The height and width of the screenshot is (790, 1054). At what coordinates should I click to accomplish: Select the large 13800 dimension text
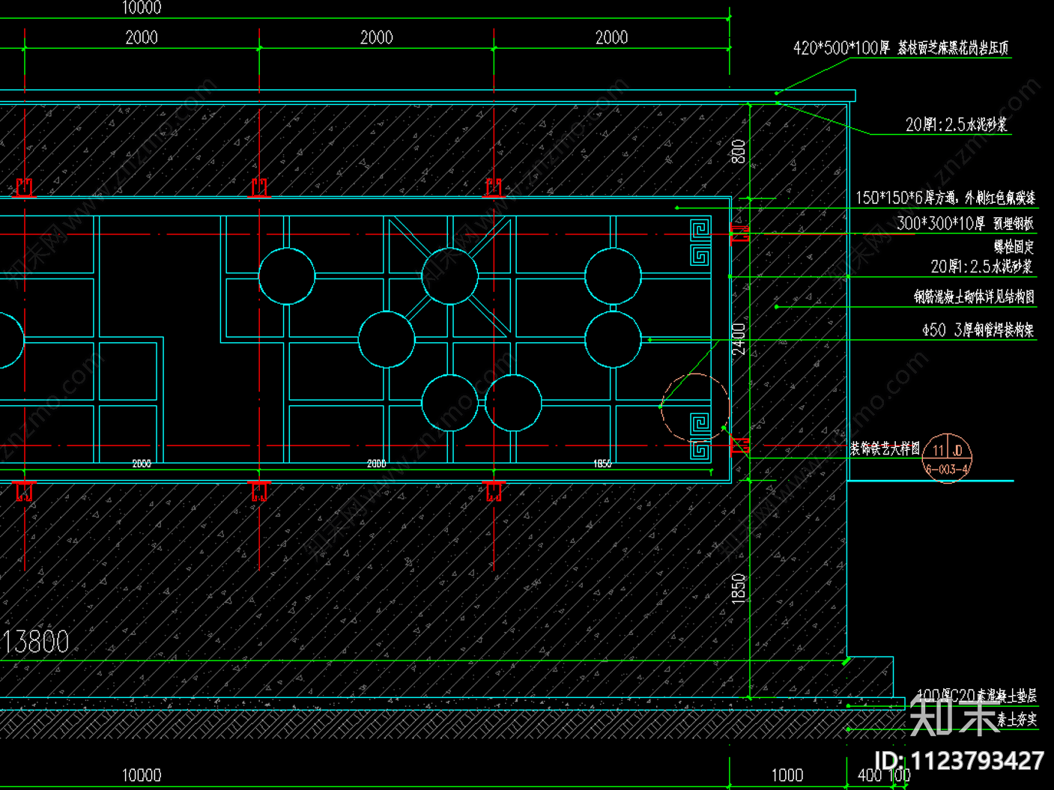coord(35,642)
